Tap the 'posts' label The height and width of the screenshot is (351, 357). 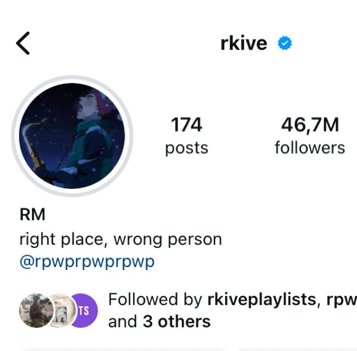186,148
